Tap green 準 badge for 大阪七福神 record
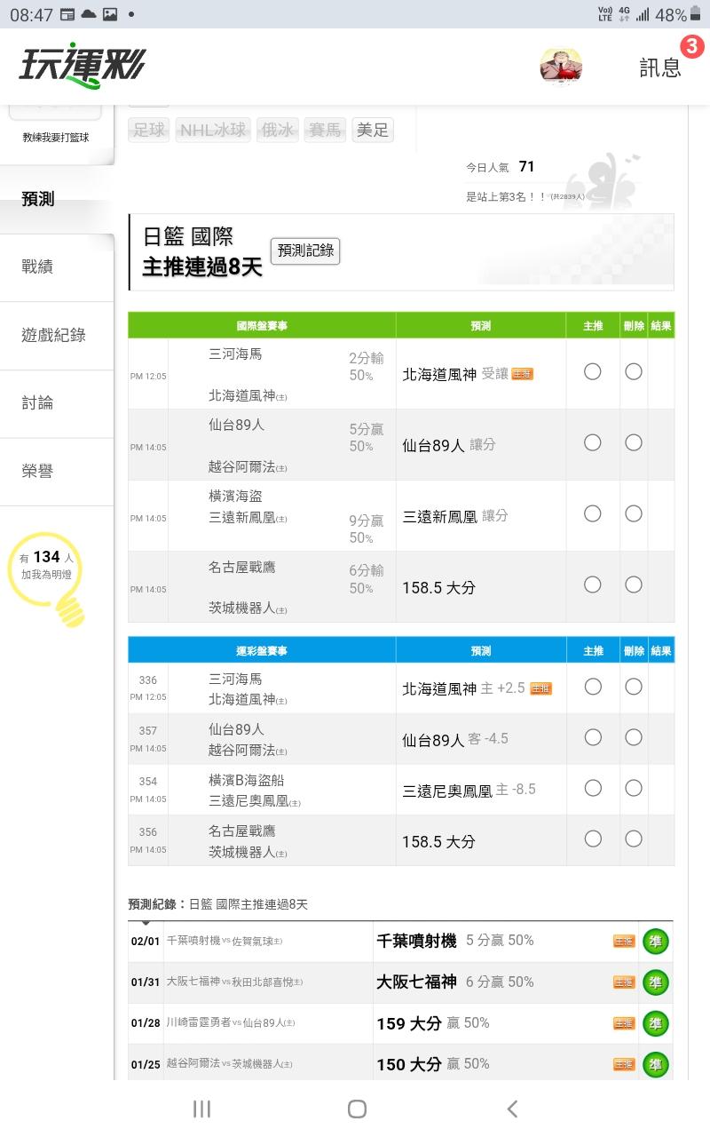Image resolution: width=710 pixels, height=1137 pixels. pos(655,982)
